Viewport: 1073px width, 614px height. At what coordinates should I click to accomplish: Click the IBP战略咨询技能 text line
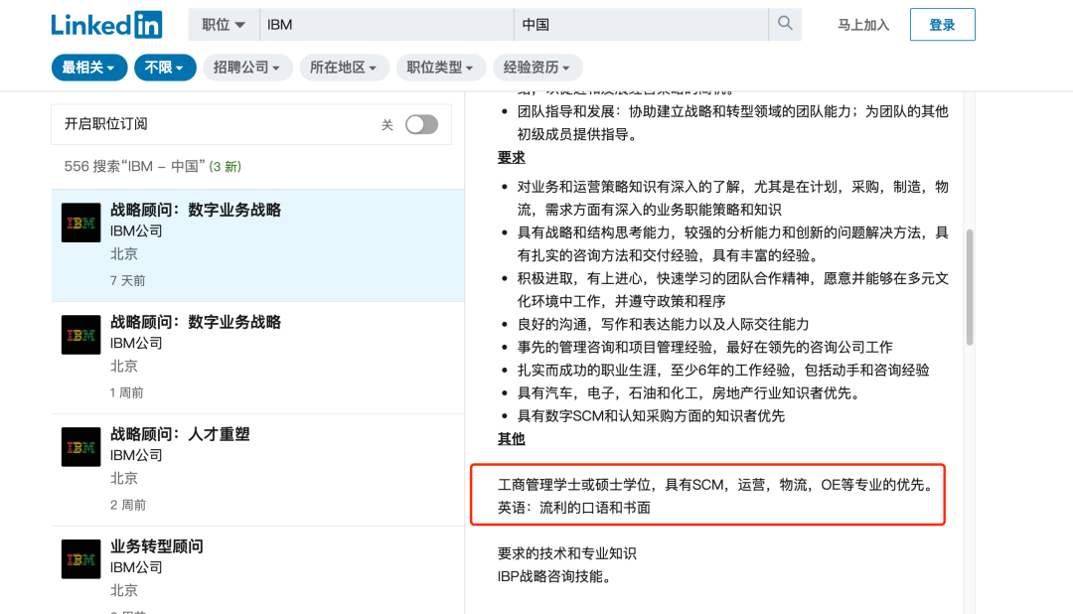point(554,577)
